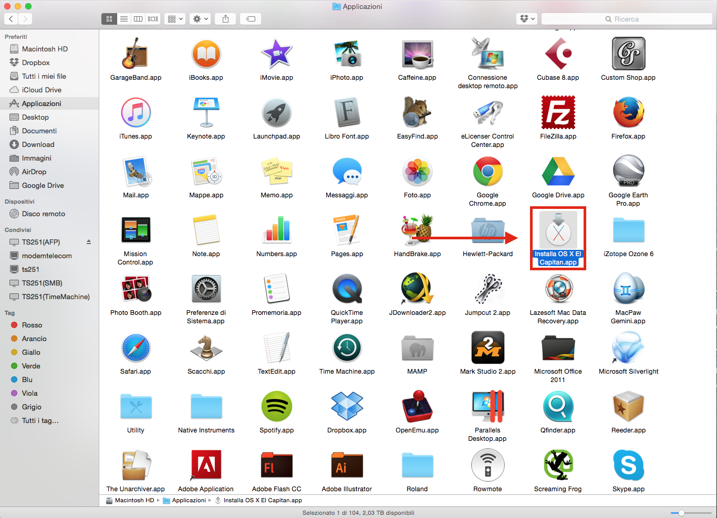Select the Cubase 8.app icon

tap(558, 54)
